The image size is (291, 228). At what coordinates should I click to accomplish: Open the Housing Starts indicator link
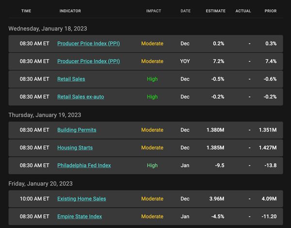[75, 148]
